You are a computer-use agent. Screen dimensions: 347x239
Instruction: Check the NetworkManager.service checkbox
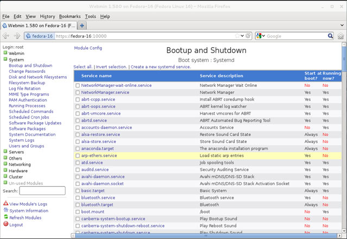click(78, 92)
